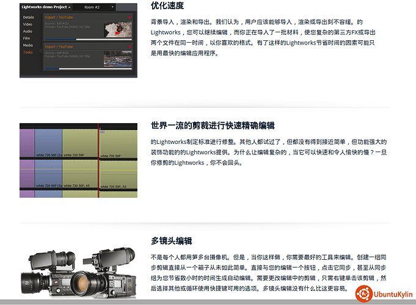Open the second export task thumbnail

click(118, 59)
